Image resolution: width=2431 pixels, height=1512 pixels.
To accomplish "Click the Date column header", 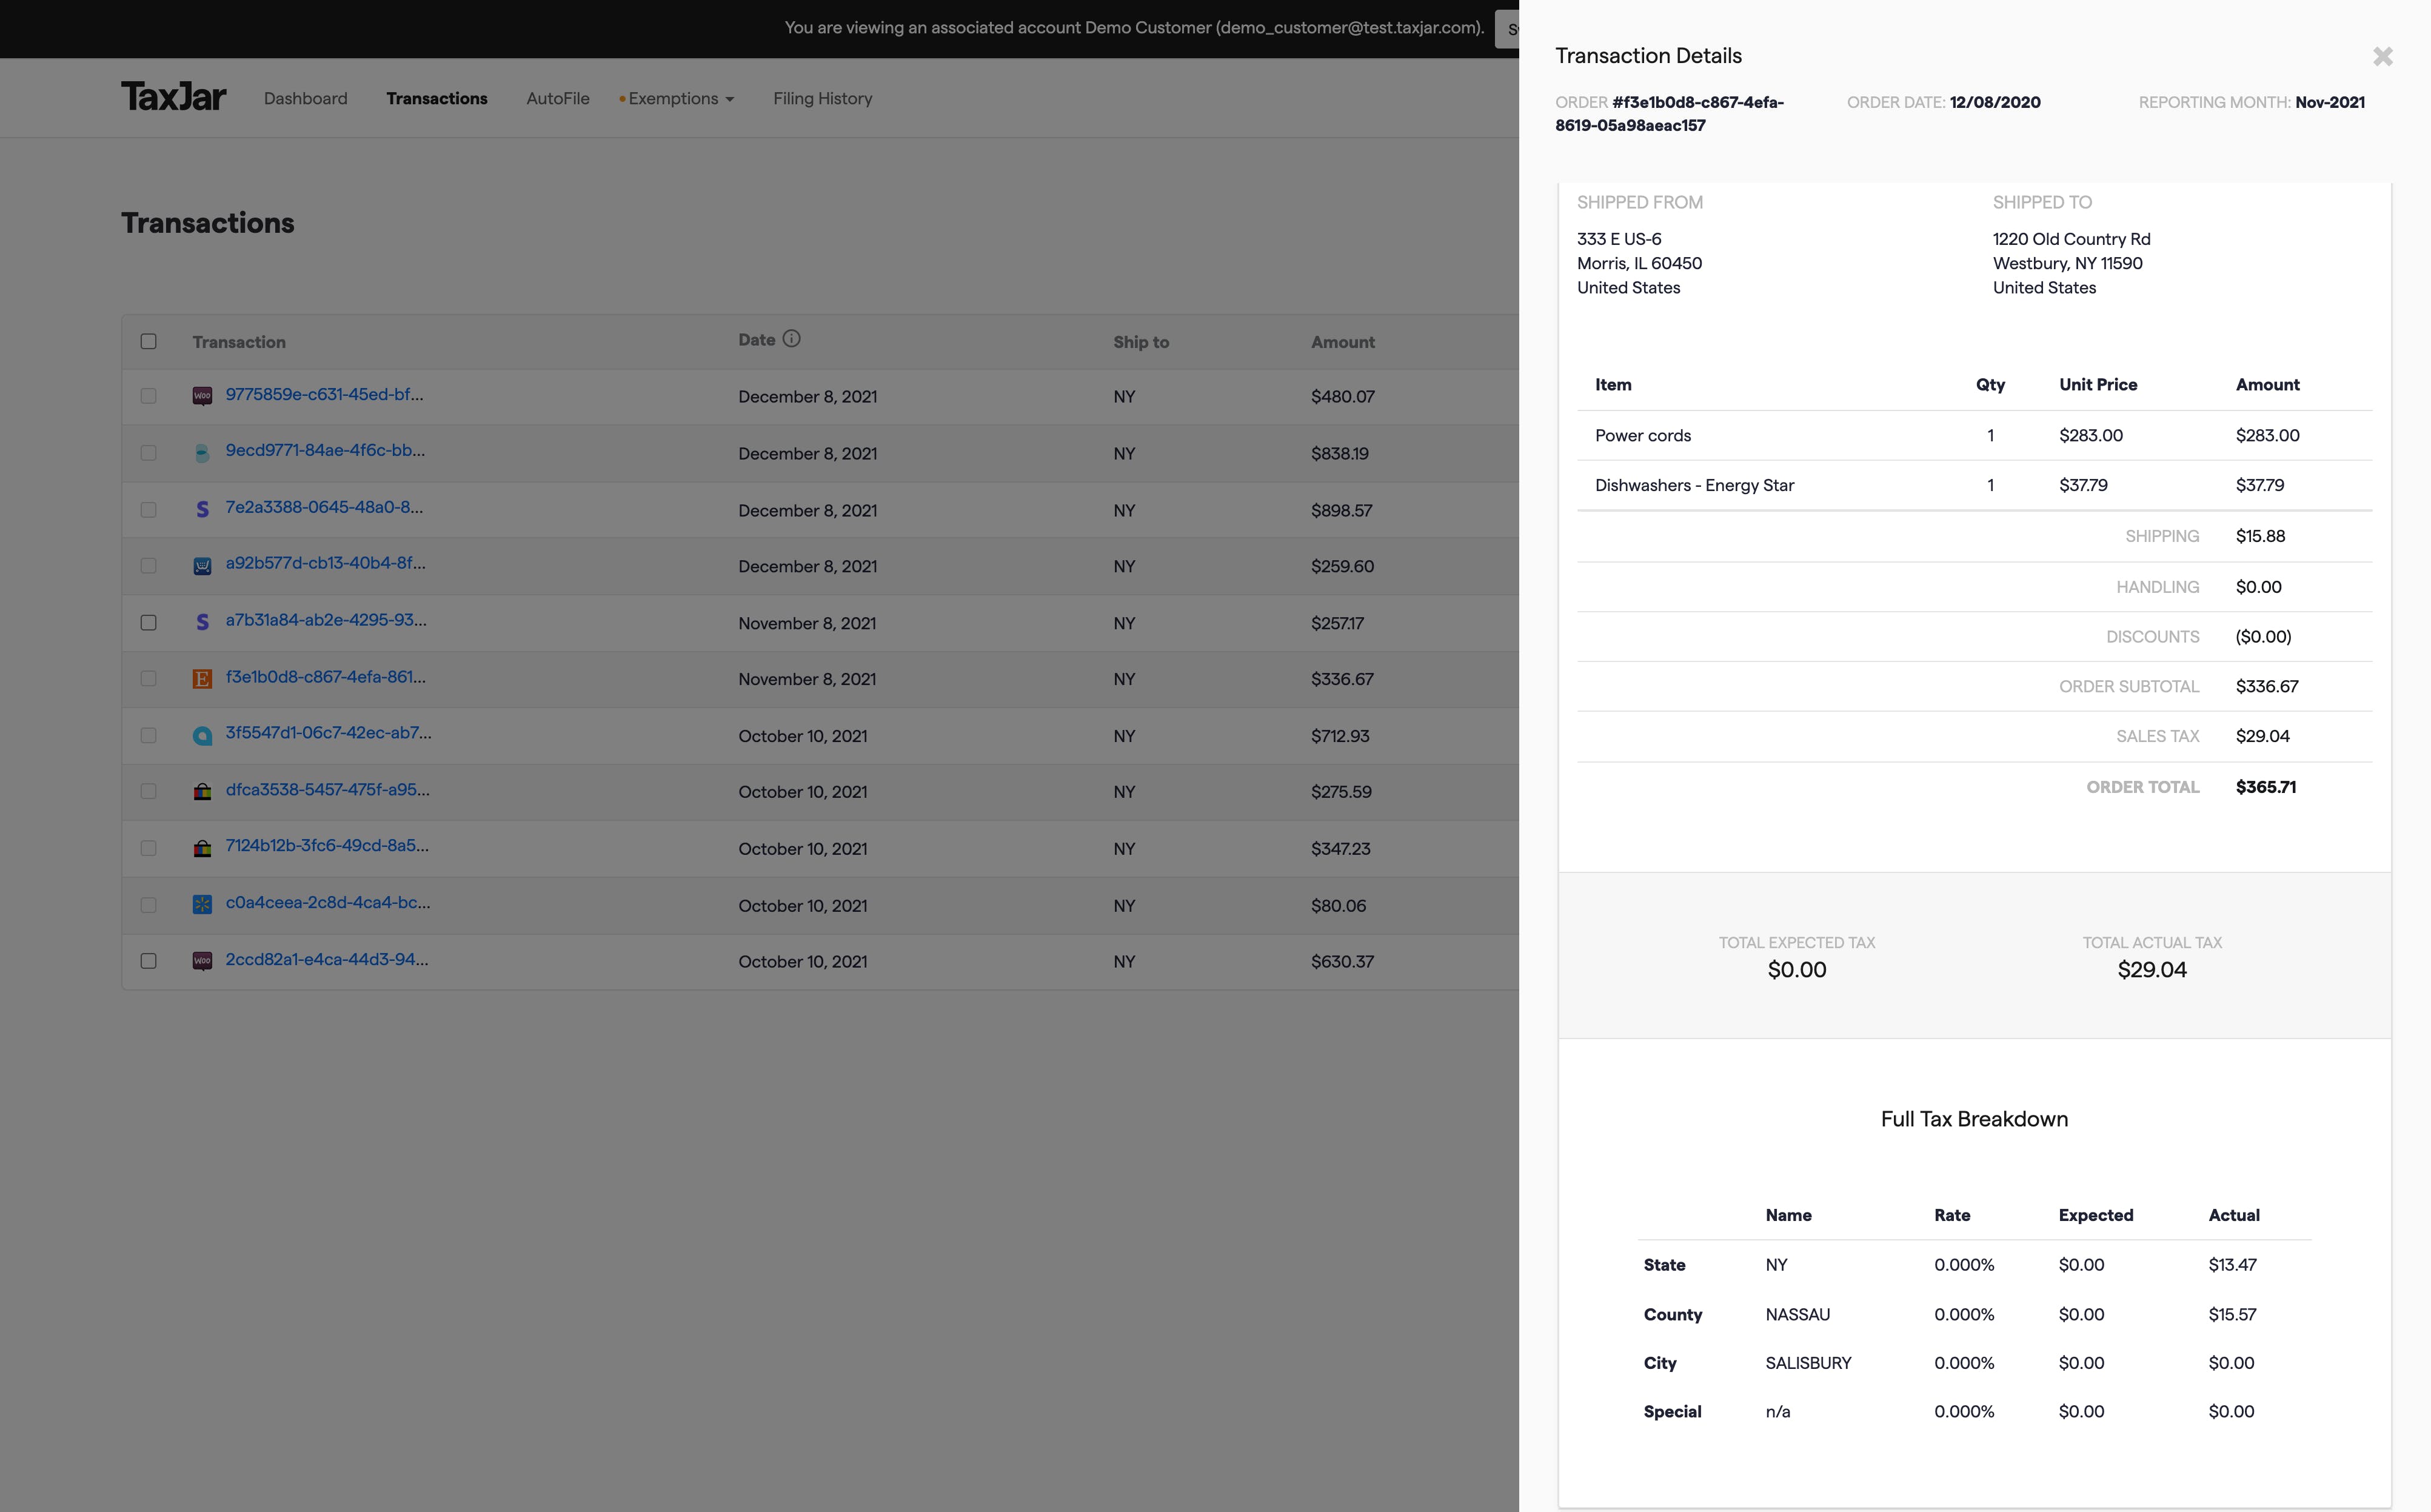I will coord(757,340).
